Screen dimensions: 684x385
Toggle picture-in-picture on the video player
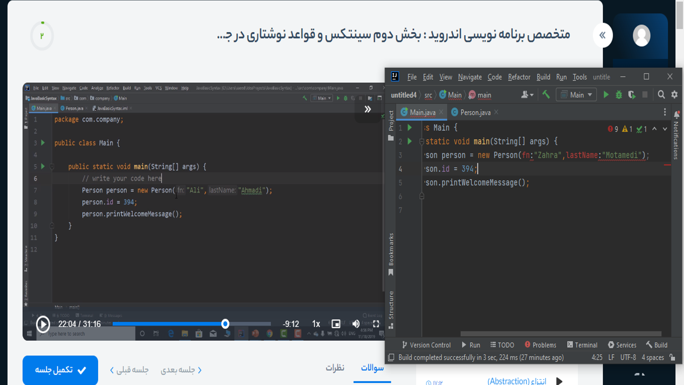pyautogui.click(x=336, y=324)
